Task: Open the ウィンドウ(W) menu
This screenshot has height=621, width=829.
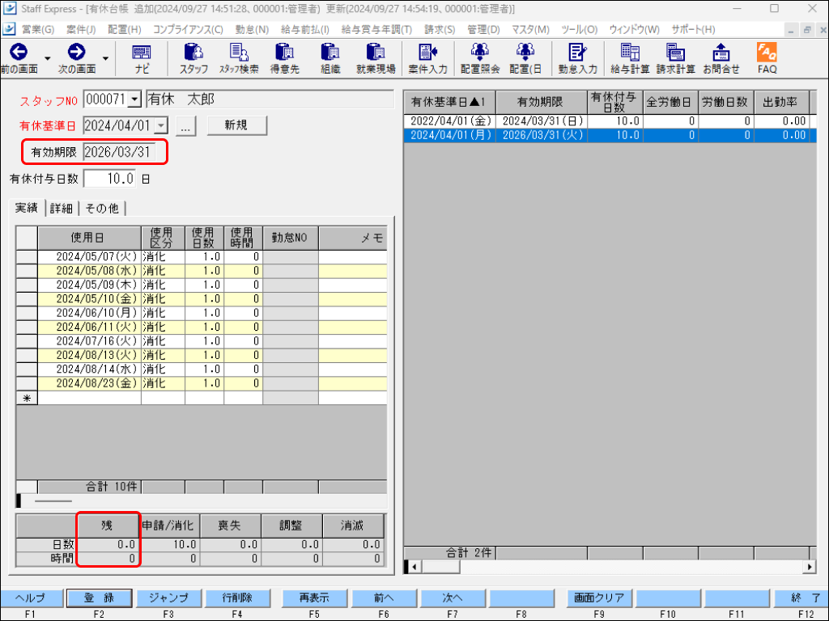Action: pyautogui.click(x=634, y=30)
